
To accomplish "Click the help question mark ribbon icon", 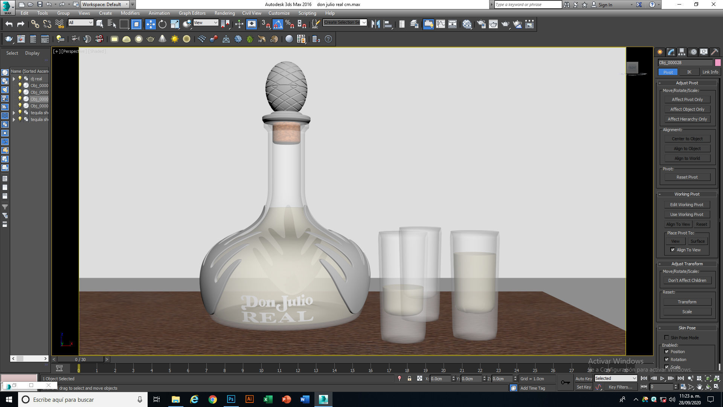I will coord(328,39).
